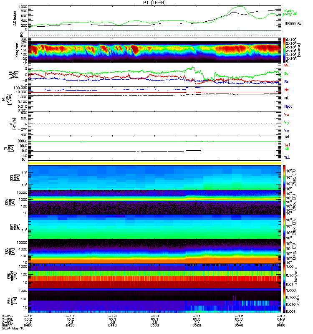Viewport: 313px width, 334px height.
Task: Click the "-8.0" X-GSE position value
Action: click(154, 316)
